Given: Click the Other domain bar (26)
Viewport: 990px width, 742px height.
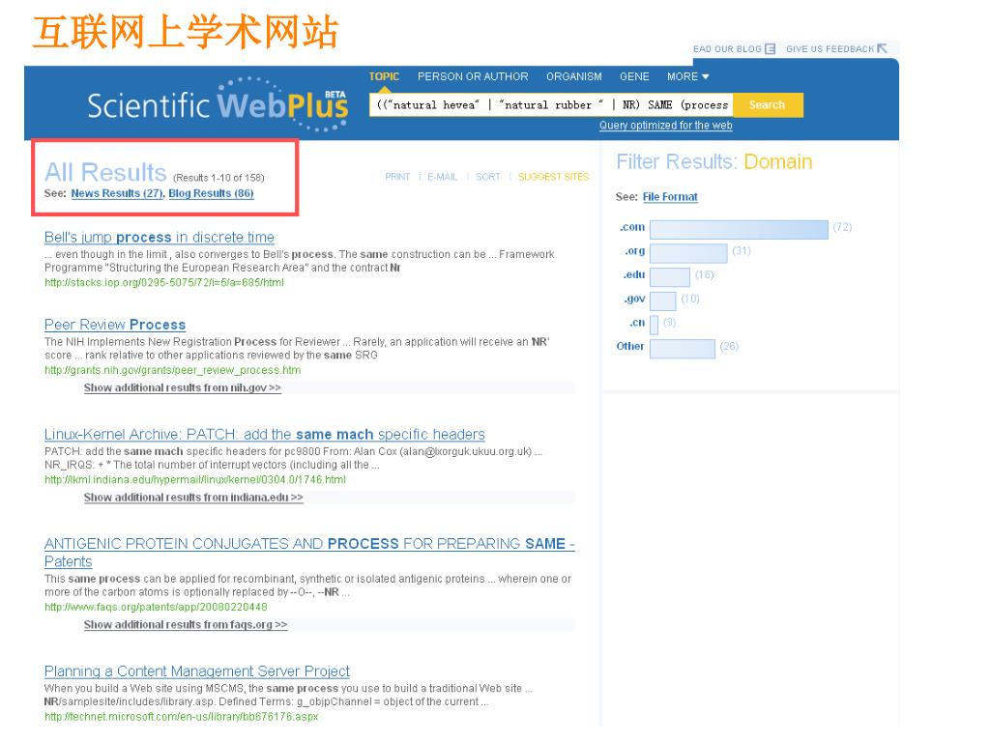Looking at the screenshot, I should tap(683, 348).
